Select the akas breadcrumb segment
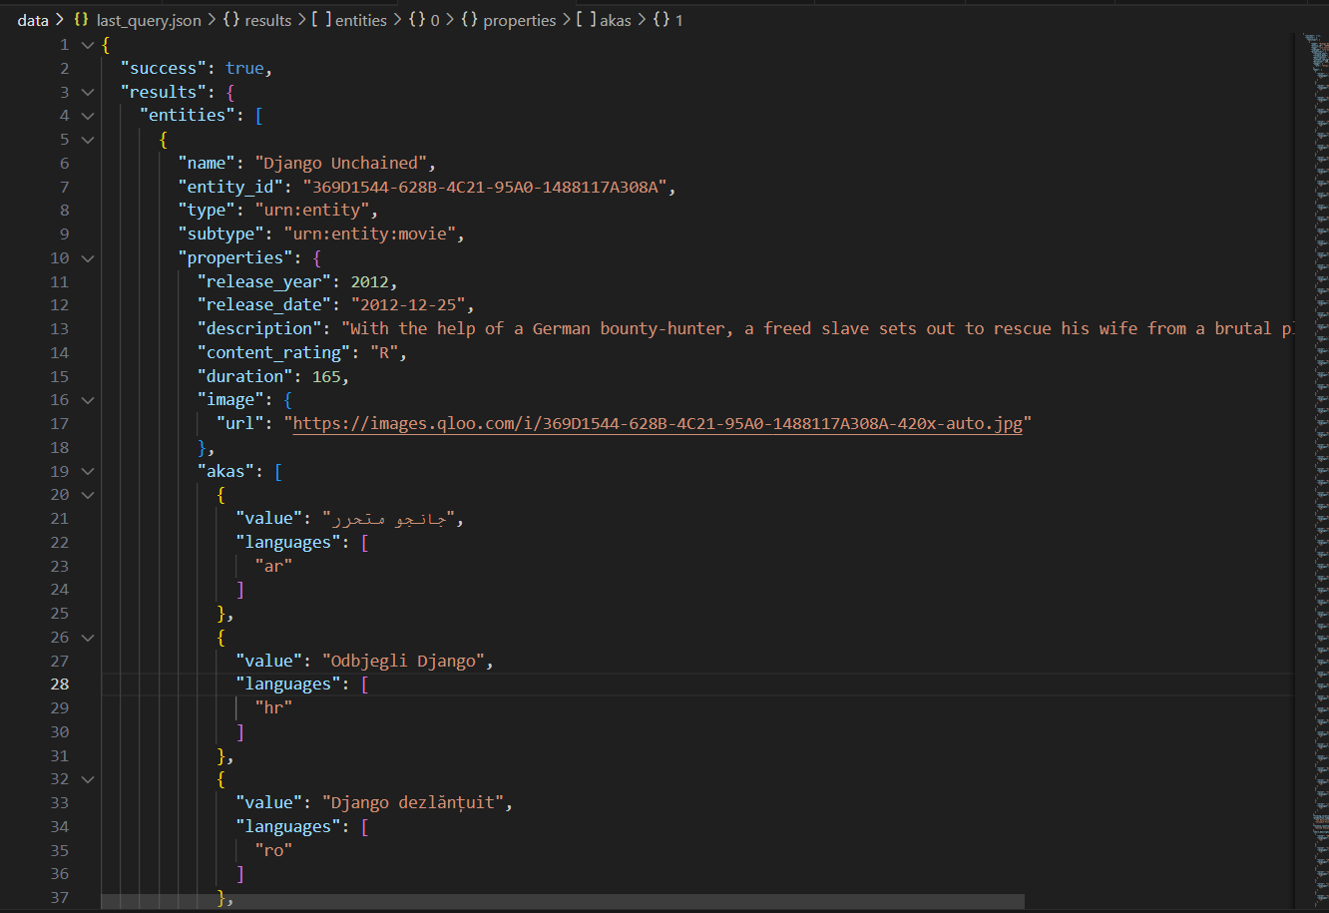Screen dimensions: 1329x913 pyautogui.click(x=616, y=20)
